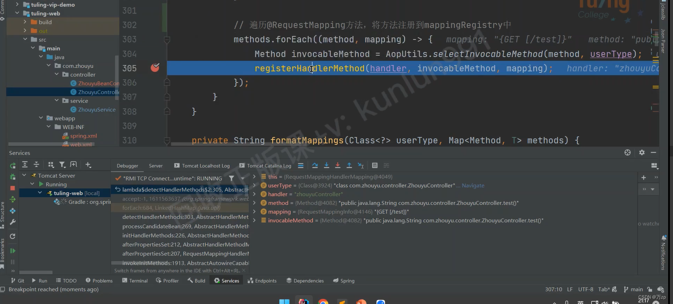673x304 pixels.
Task: Open the Profiler tool window
Action: click(167, 281)
